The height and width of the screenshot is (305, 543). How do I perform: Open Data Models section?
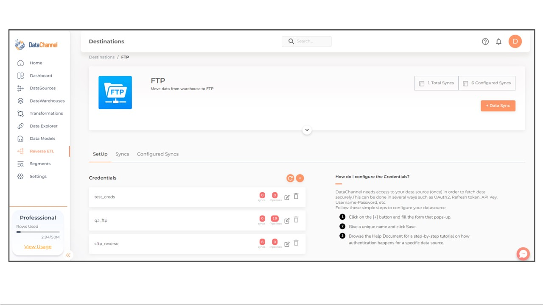(42, 139)
